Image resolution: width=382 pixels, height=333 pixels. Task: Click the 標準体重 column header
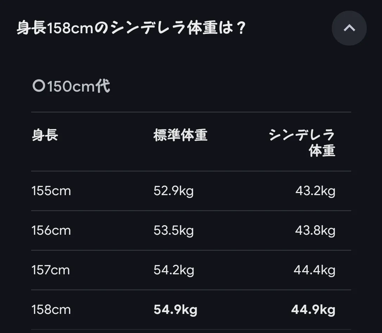coord(180,135)
